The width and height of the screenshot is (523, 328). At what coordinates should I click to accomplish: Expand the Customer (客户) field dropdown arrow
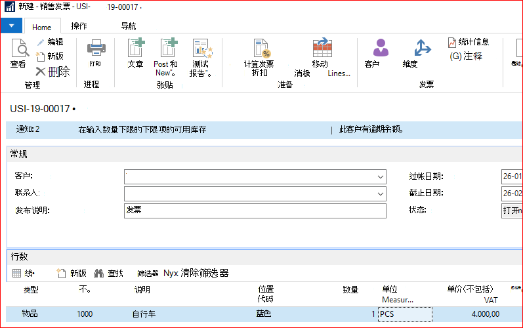pyautogui.click(x=380, y=177)
